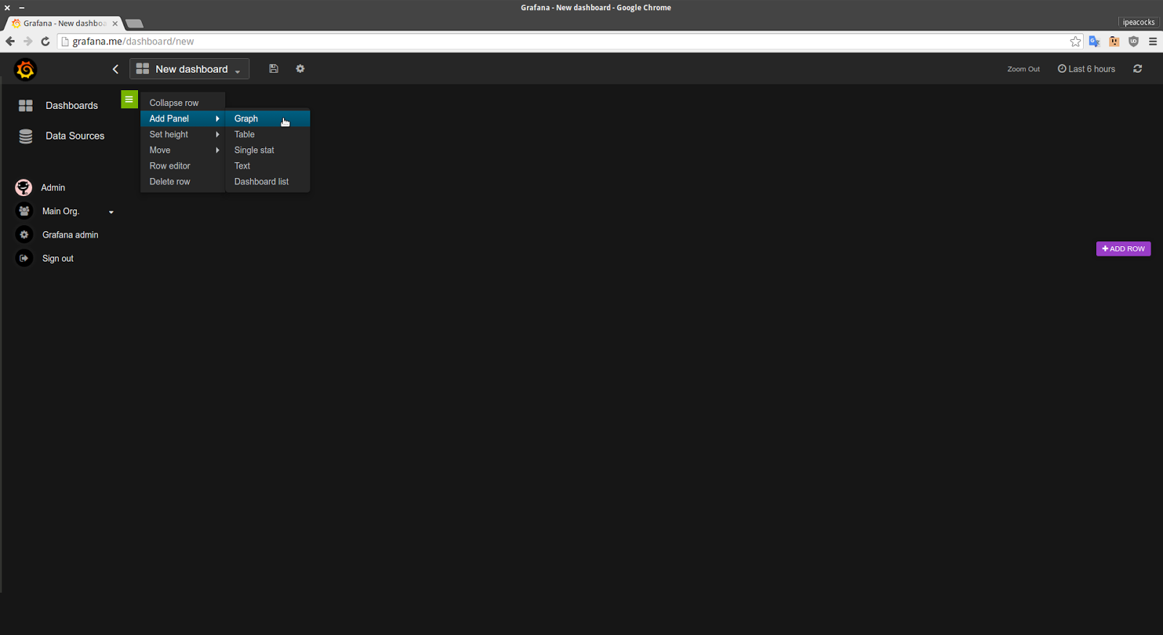
Task: Open the Data Sources sidebar link
Action: click(x=75, y=136)
